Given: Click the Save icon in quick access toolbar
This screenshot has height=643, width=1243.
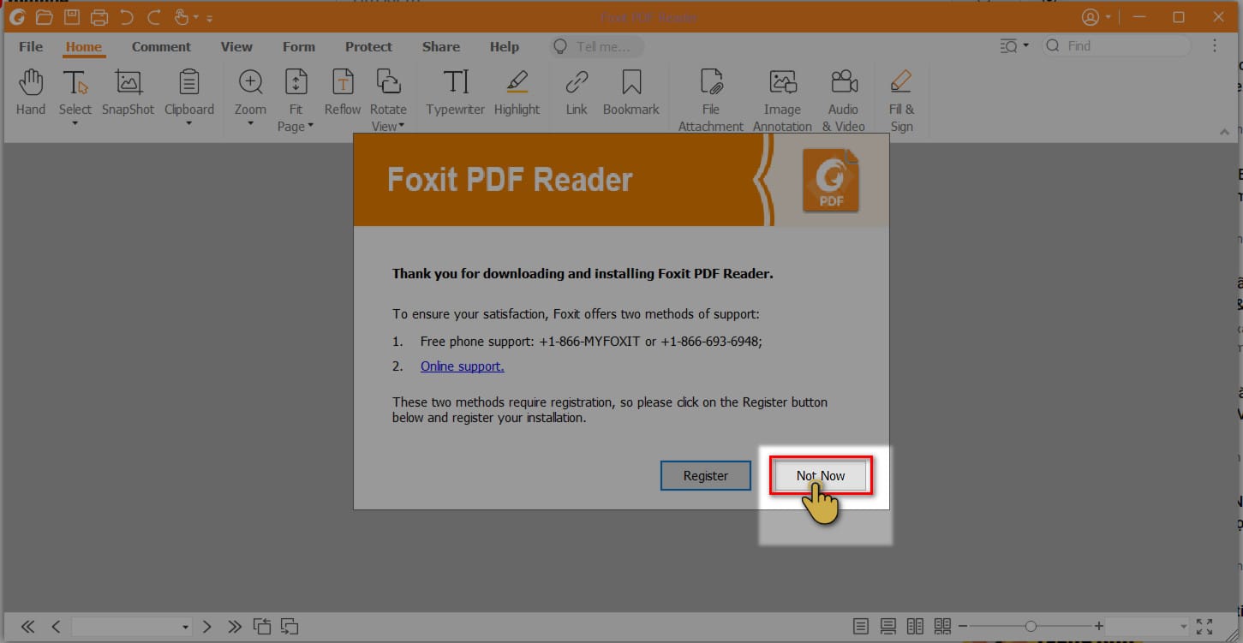Looking at the screenshot, I should 72,17.
